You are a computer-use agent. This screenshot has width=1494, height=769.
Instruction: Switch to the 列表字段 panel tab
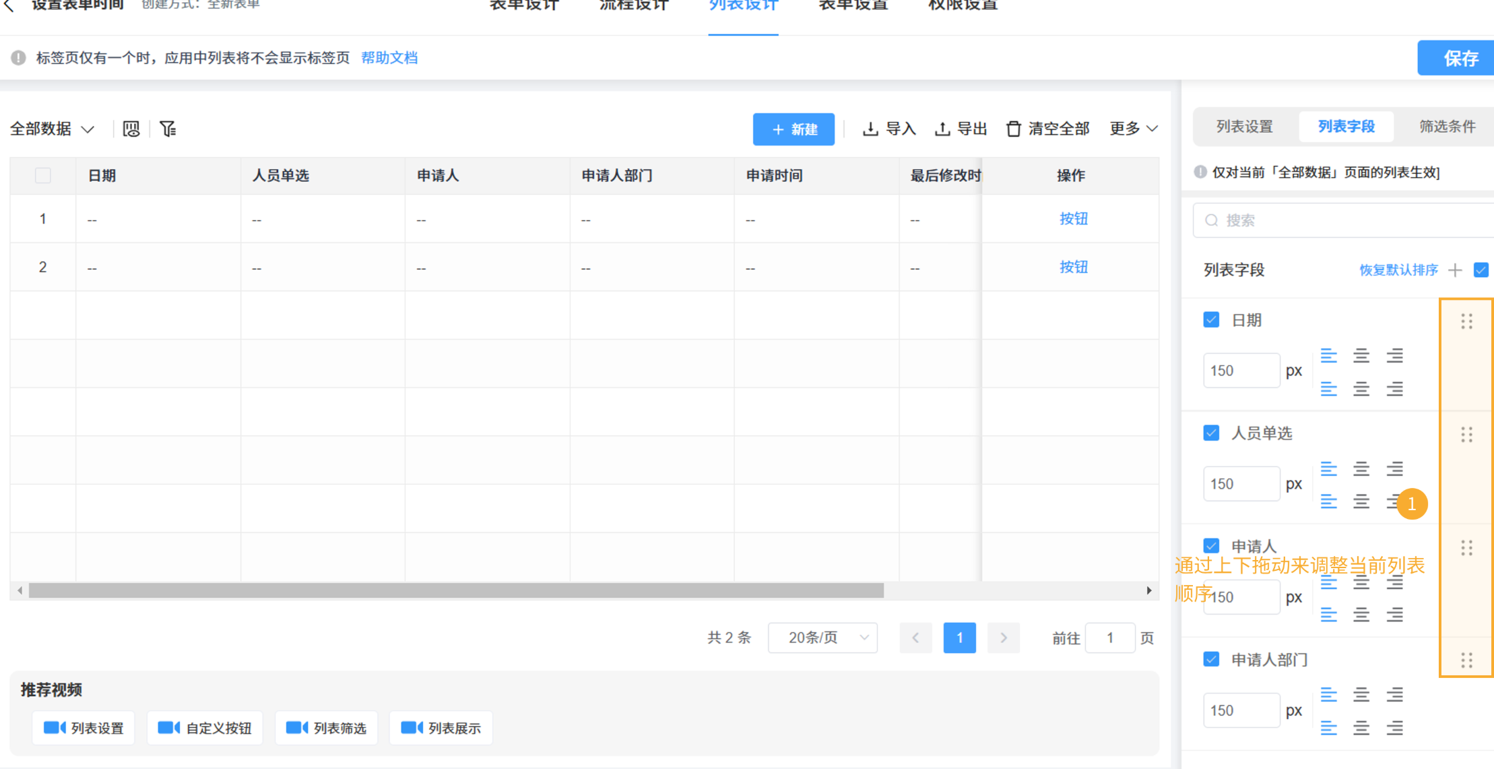[x=1346, y=127]
